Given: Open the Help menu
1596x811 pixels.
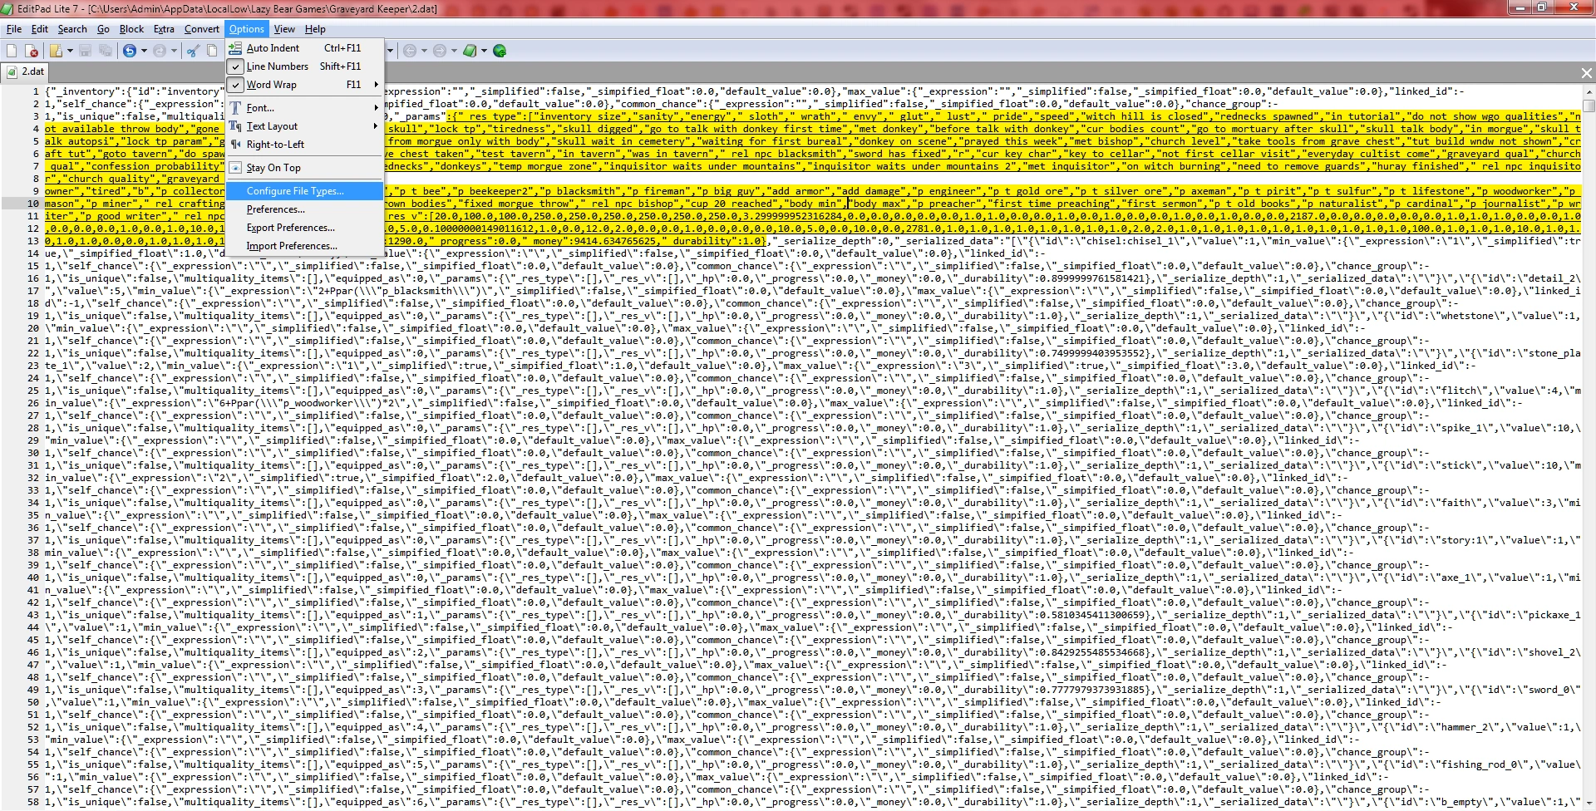Looking at the screenshot, I should pyautogui.click(x=315, y=29).
